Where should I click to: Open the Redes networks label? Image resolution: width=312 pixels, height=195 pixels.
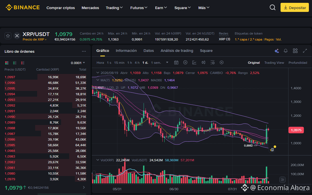[x=224, y=33]
